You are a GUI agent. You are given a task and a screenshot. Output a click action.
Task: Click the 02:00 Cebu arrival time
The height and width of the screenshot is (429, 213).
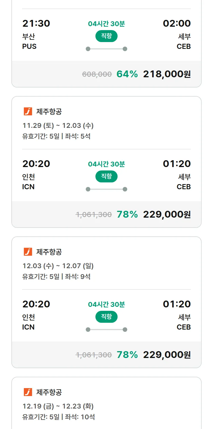(177, 23)
